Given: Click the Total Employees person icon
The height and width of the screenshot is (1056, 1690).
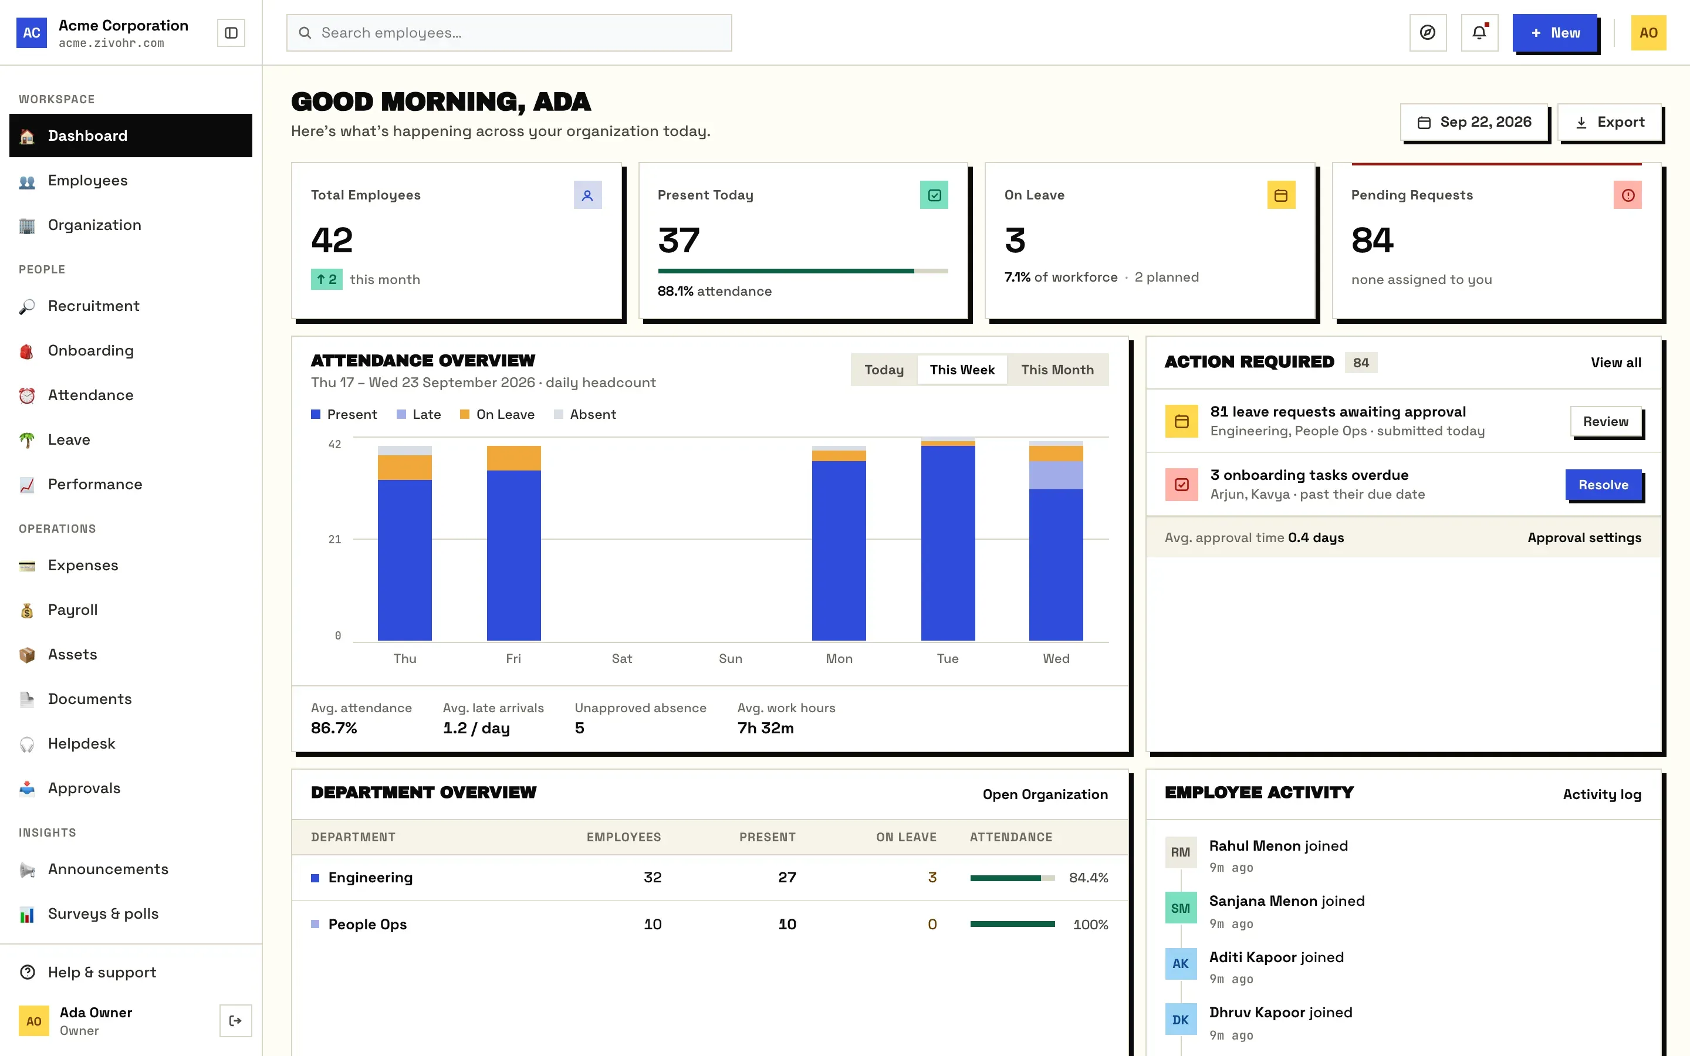Looking at the screenshot, I should (587, 195).
